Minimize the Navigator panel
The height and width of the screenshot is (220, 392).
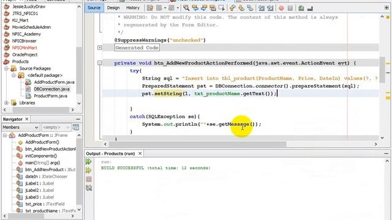78,119
